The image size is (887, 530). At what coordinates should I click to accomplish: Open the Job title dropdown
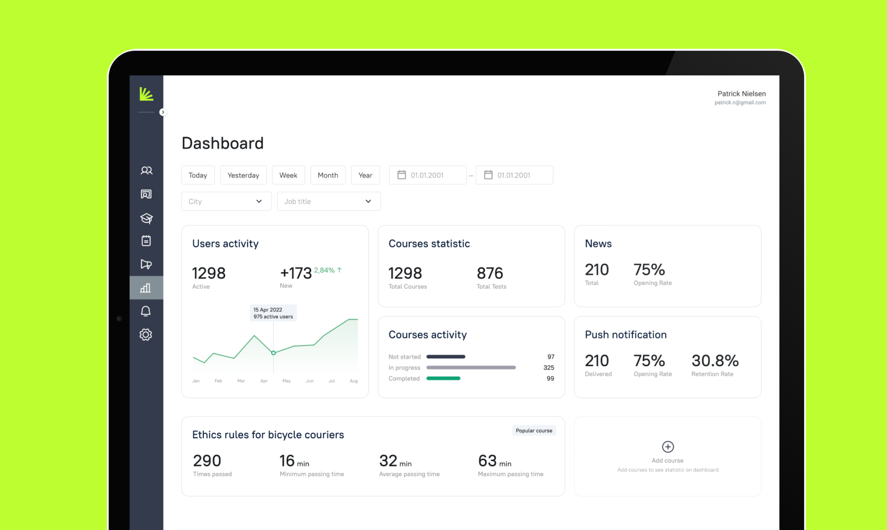point(328,202)
